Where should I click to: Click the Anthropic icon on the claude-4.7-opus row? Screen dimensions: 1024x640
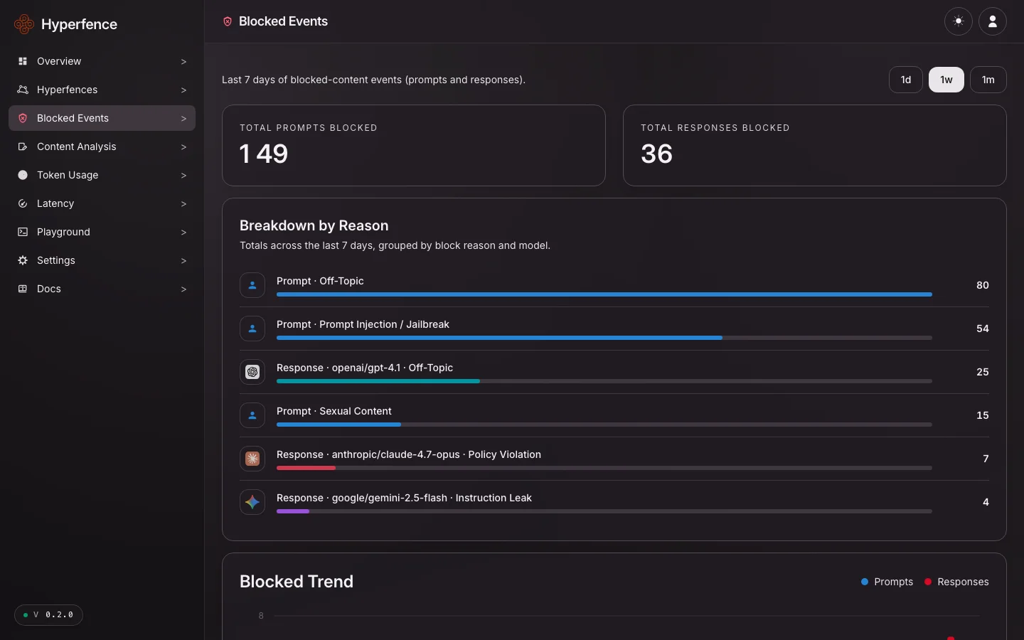[252, 459]
